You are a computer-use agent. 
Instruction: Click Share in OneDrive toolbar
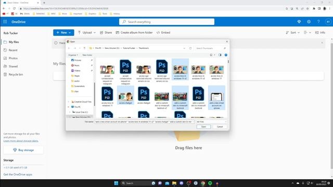click(x=106, y=32)
